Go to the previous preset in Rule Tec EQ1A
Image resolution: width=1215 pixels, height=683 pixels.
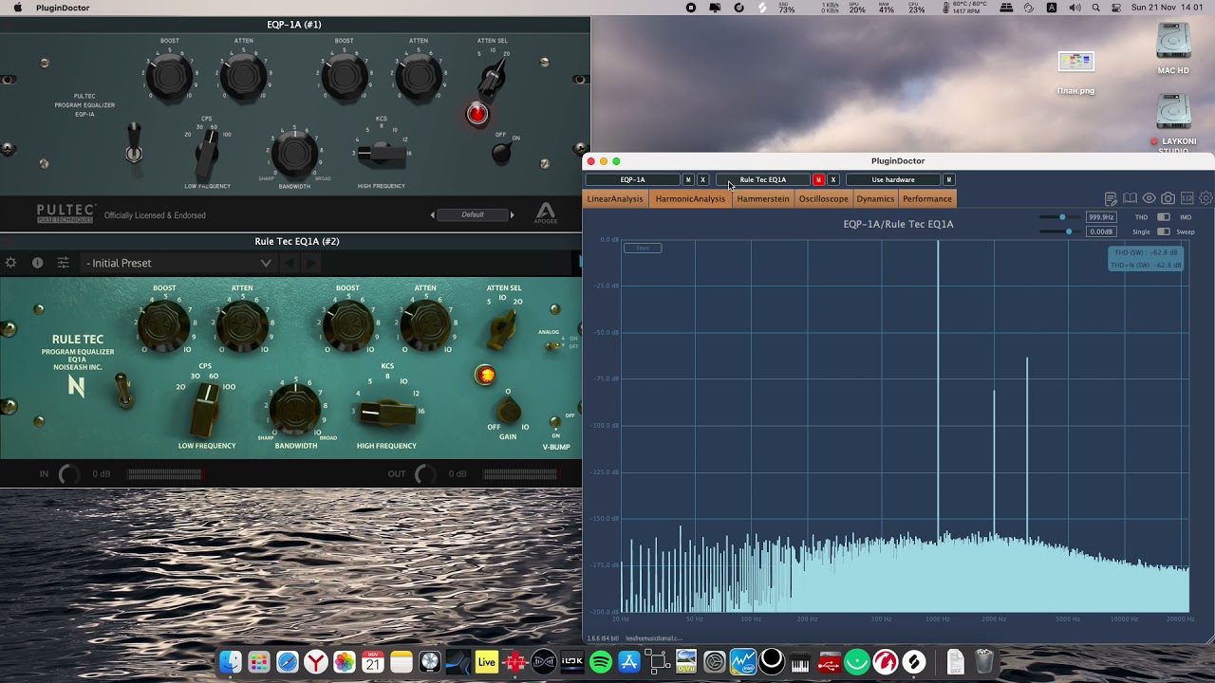(290, 263)
